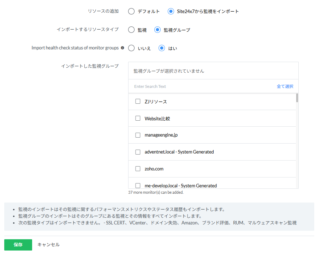Click the monitor group list scrollbar

coord(297,98)
